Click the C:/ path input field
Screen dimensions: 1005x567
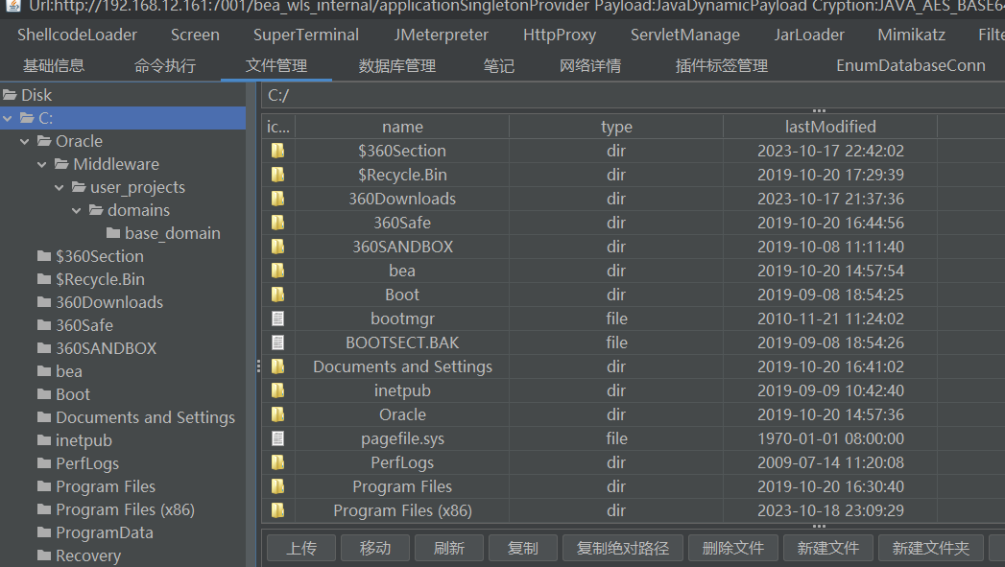click(x=624, y=95)
